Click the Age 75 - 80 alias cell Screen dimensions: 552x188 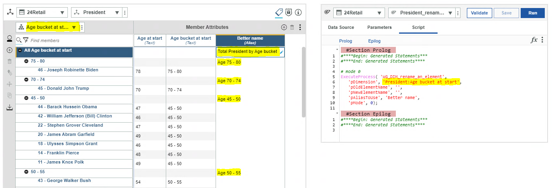250,63
